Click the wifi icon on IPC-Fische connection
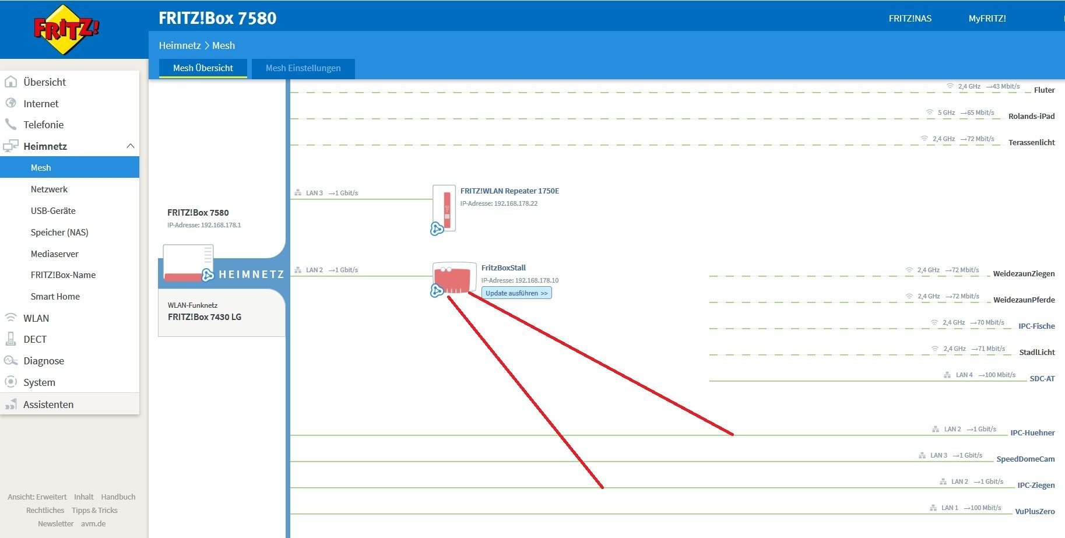Viewport: 1065px width, 538px height. tap(934, 322)
